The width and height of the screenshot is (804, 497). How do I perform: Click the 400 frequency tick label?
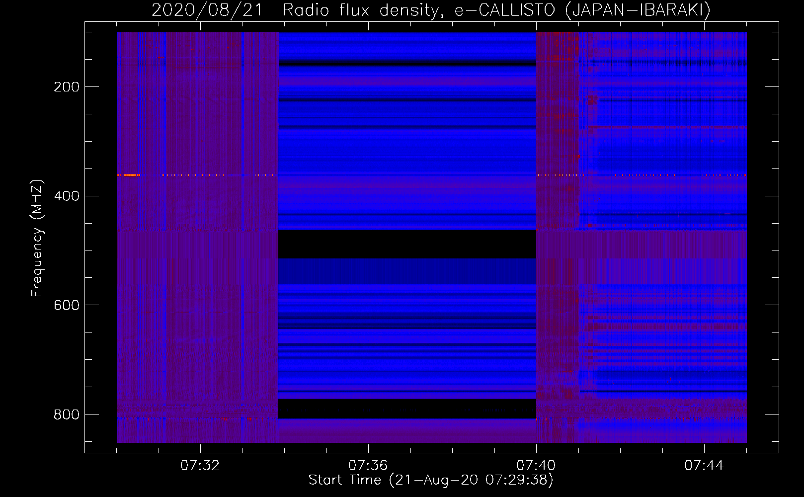pos(67,196)
